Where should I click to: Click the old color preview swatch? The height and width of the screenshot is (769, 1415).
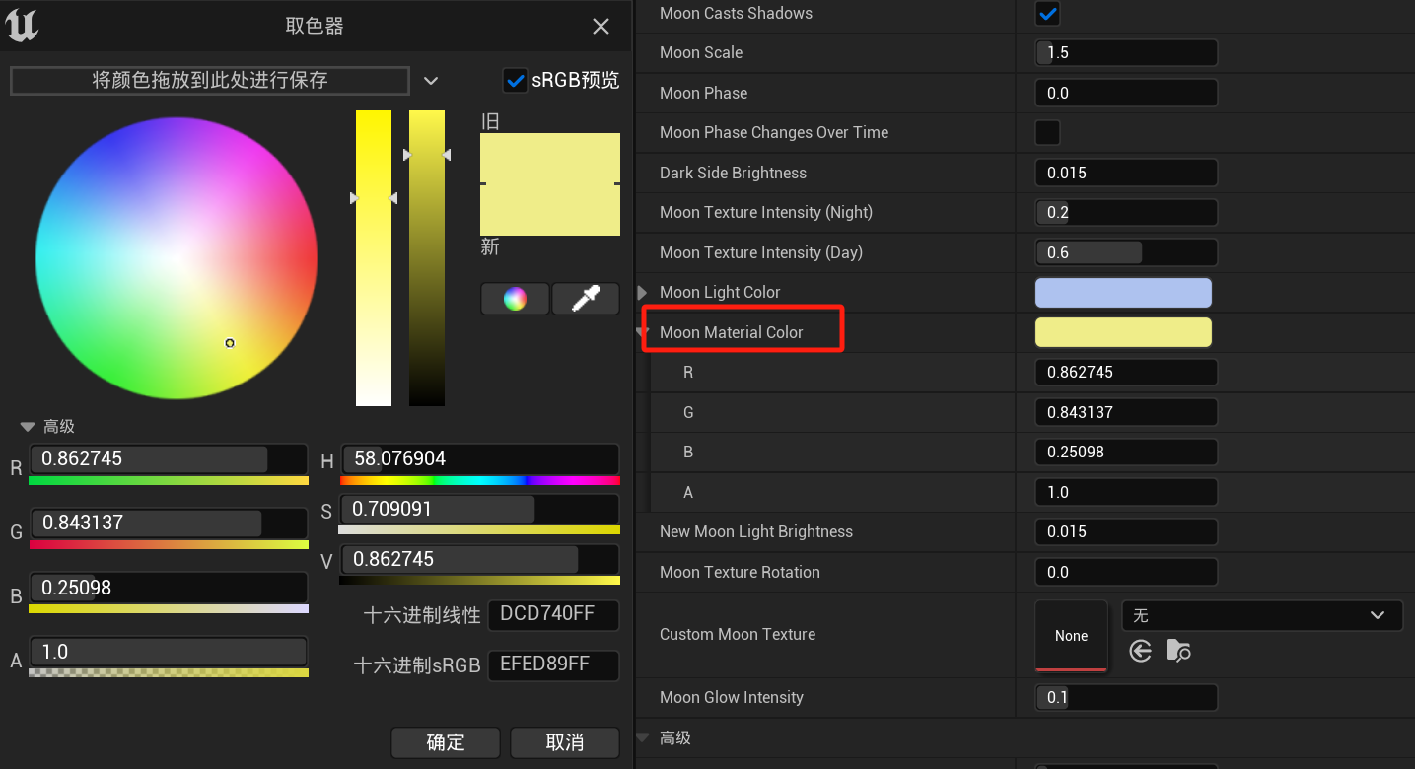pyautogui.click(x=550, y=158)
